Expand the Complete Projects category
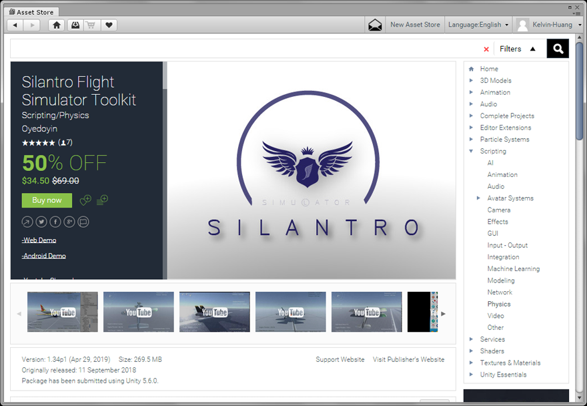 (471, 116)
